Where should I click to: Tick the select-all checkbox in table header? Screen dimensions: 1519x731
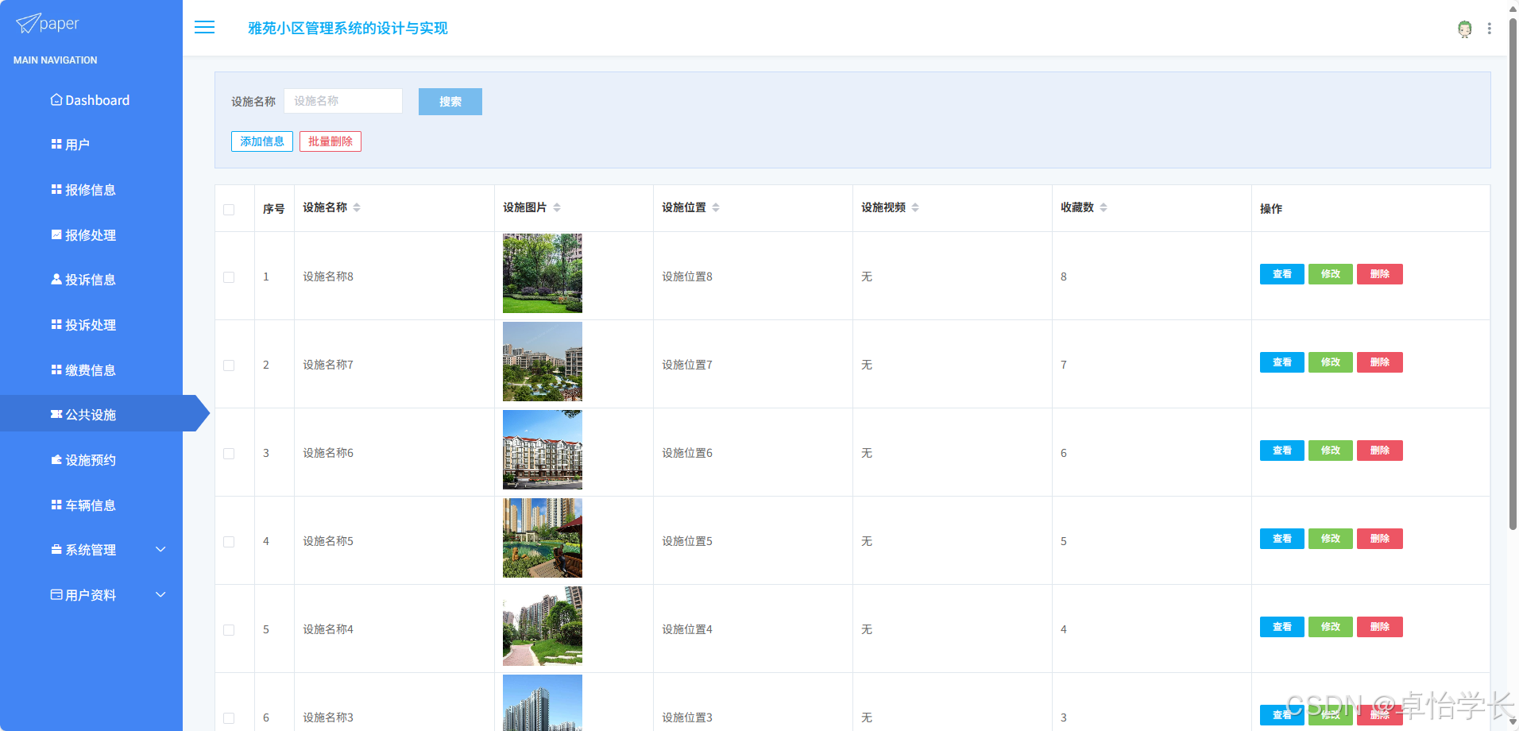pos(229,210)
